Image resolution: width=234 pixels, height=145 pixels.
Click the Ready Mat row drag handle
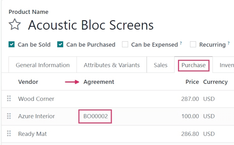pyautogui.click(x=9, y=133)
